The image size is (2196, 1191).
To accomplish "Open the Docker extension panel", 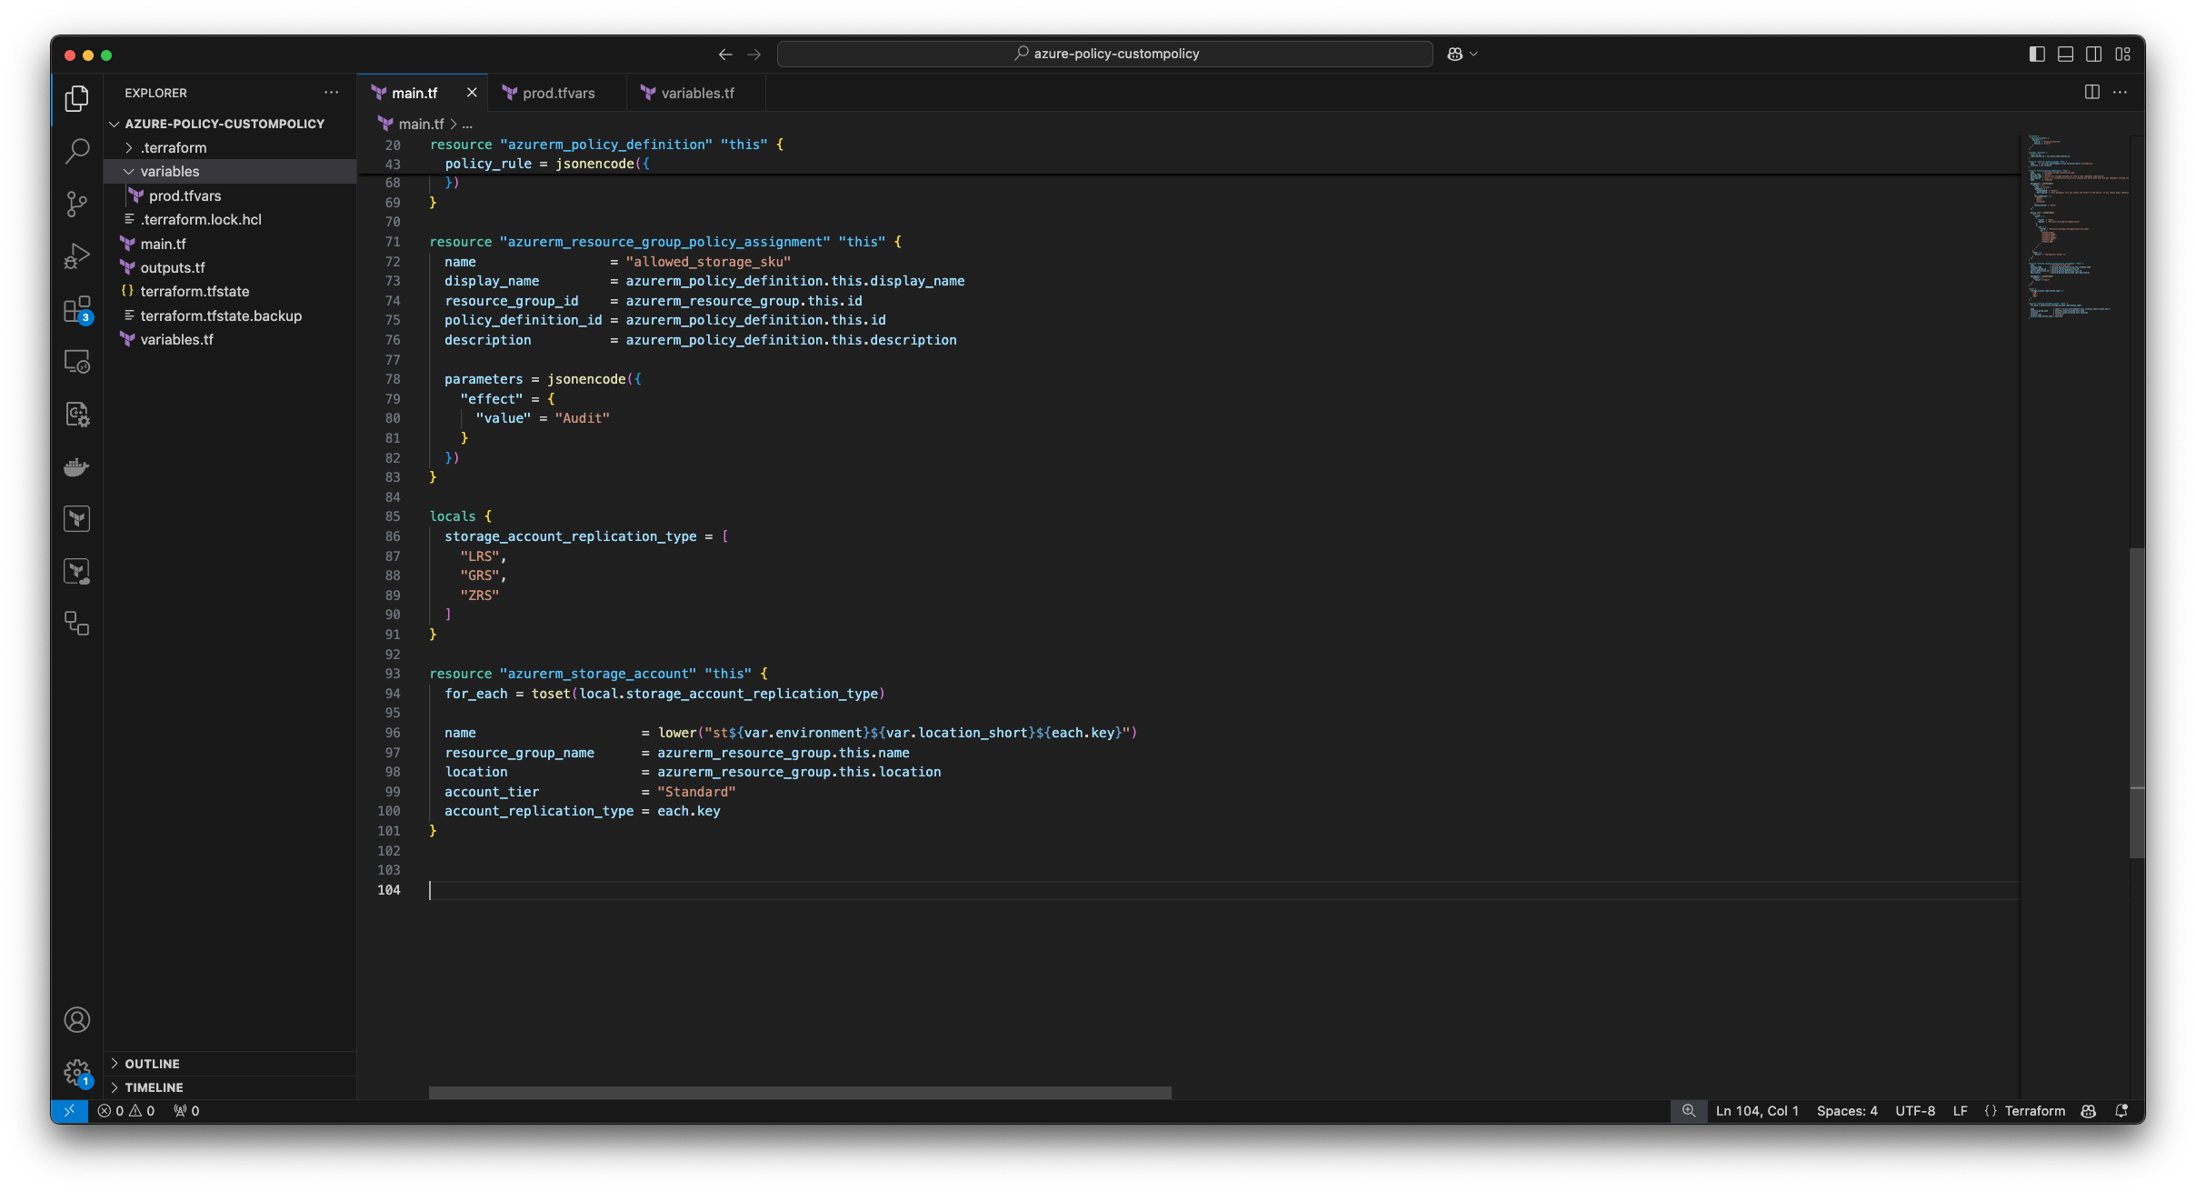I will coord(77,466).
